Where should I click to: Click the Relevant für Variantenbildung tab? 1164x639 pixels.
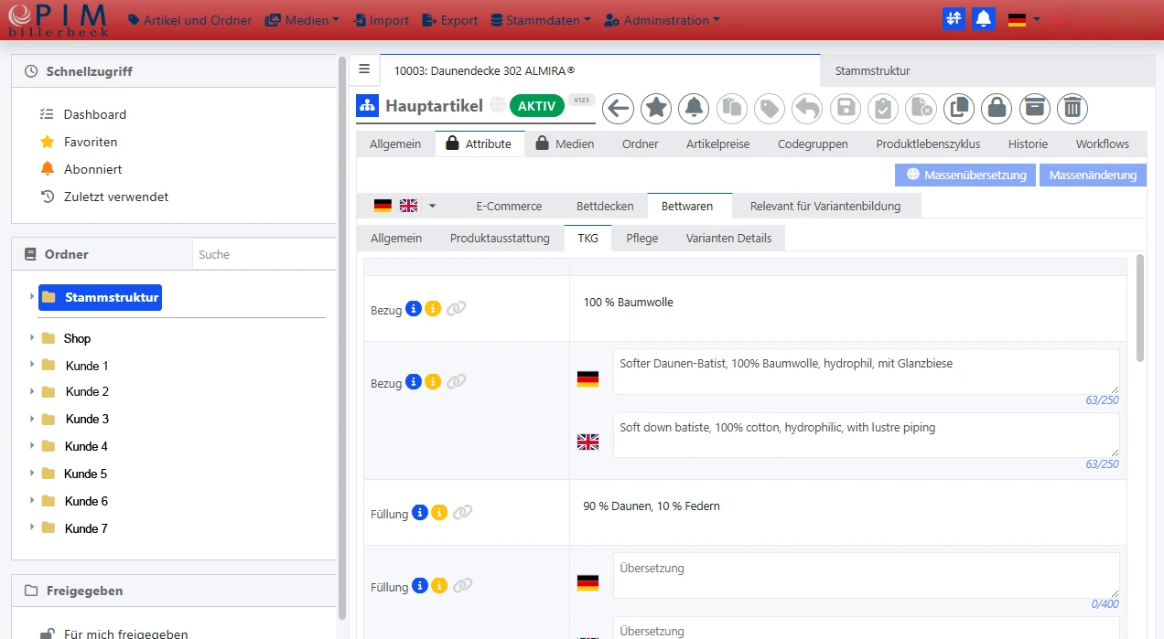click(x=825, y=206)
